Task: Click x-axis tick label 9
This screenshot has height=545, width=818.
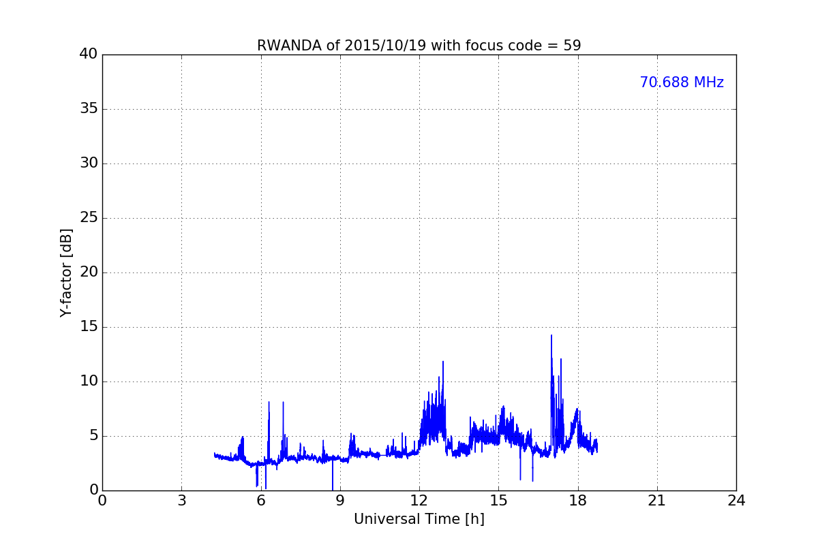Action: click(340, 500)
